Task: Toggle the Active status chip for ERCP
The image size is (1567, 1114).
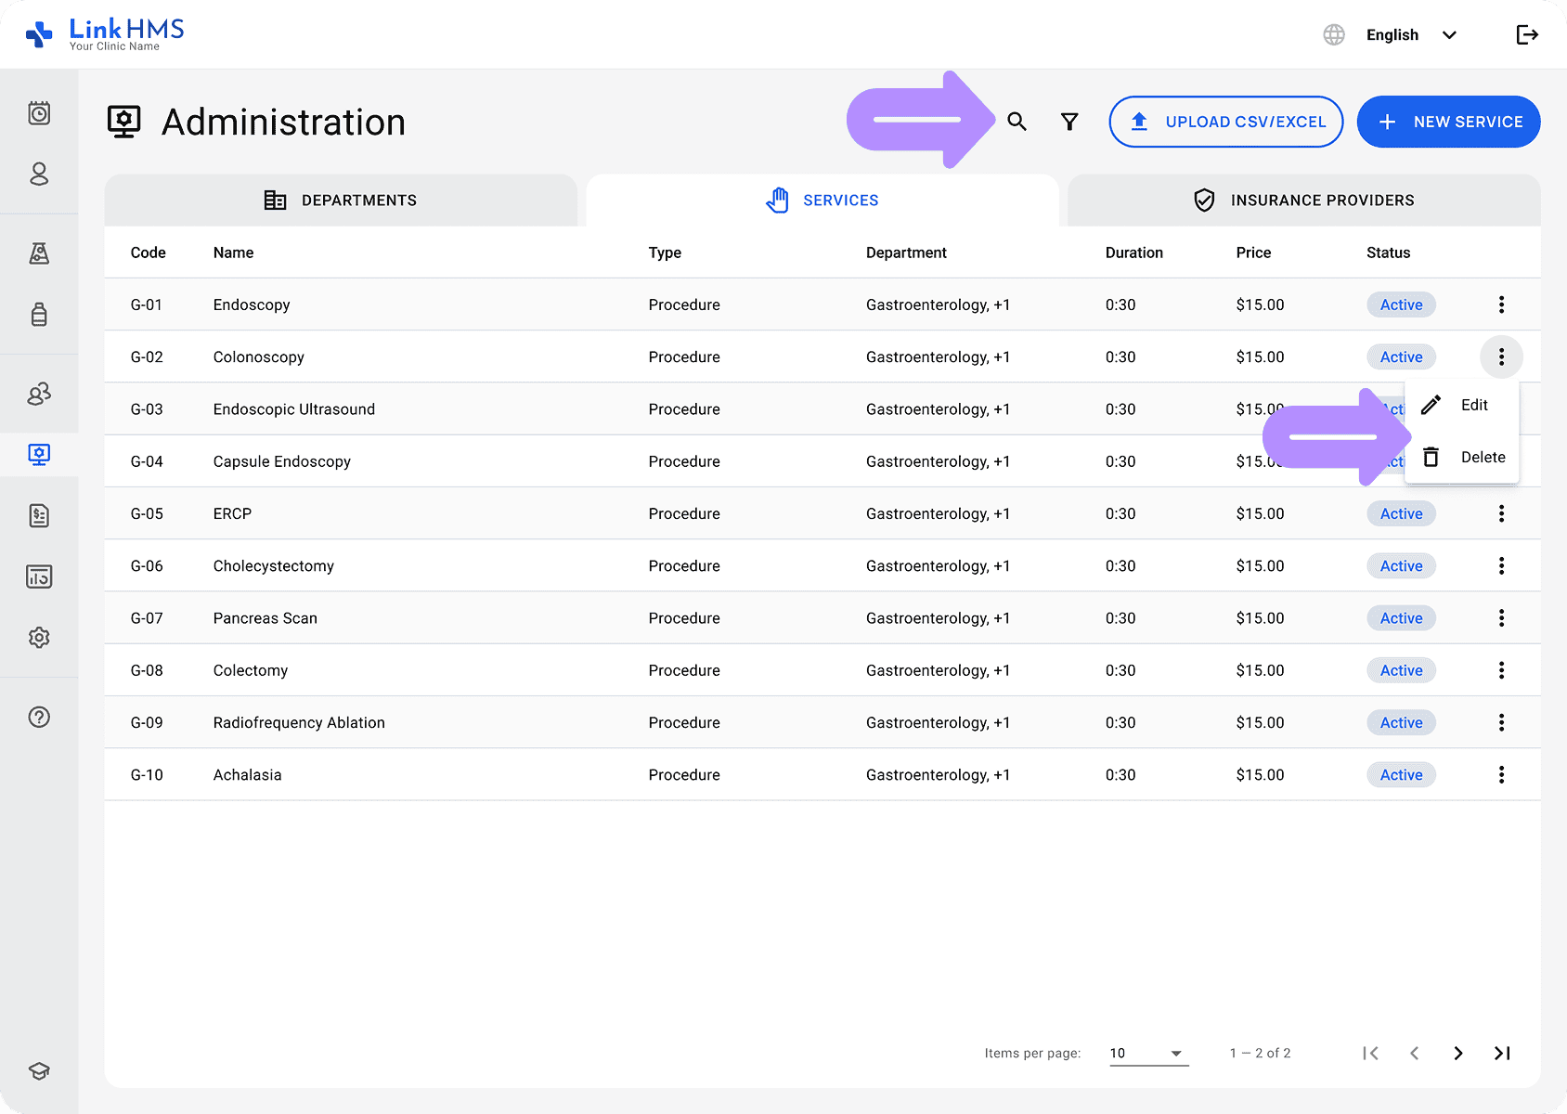Action: 1401,513
